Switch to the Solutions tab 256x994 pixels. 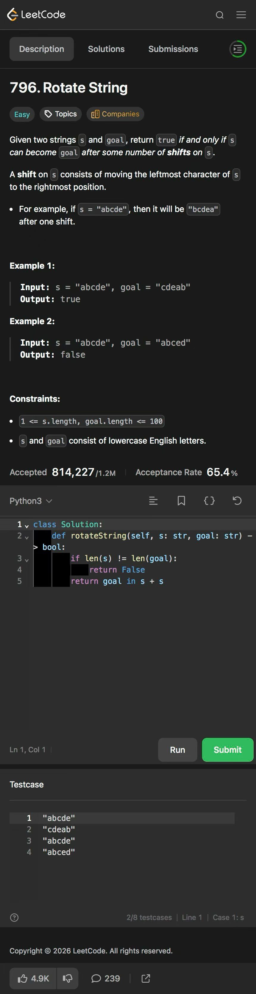pos(106,49)
